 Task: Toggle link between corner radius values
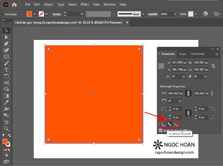[188, 113]
